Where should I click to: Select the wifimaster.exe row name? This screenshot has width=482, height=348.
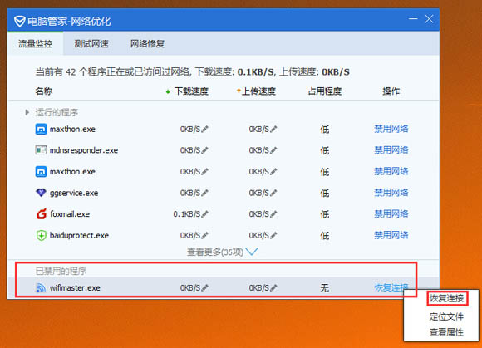point(75,288)
